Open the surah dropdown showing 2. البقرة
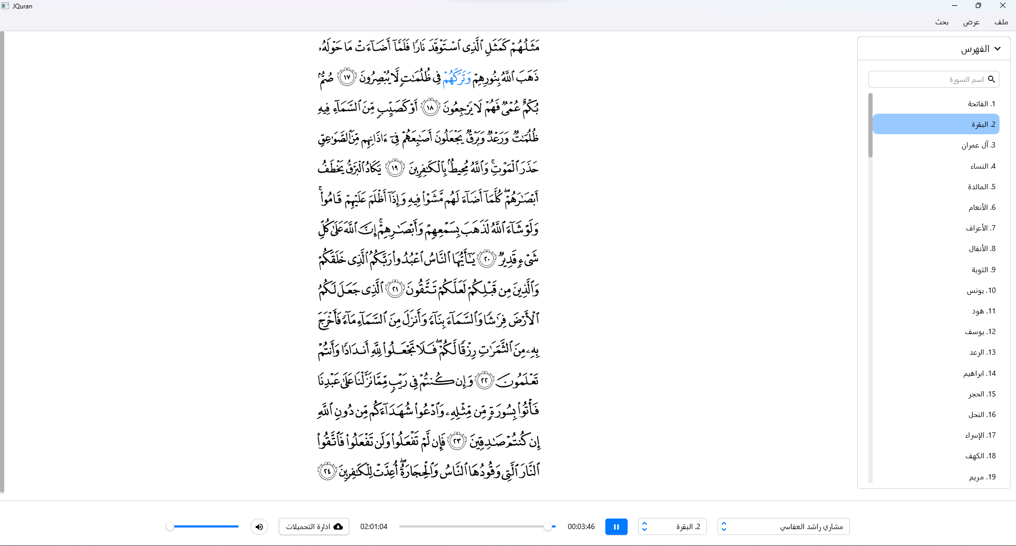 [673, 526]
